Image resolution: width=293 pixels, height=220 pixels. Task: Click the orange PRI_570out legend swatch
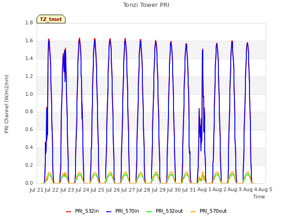[193, 212]
